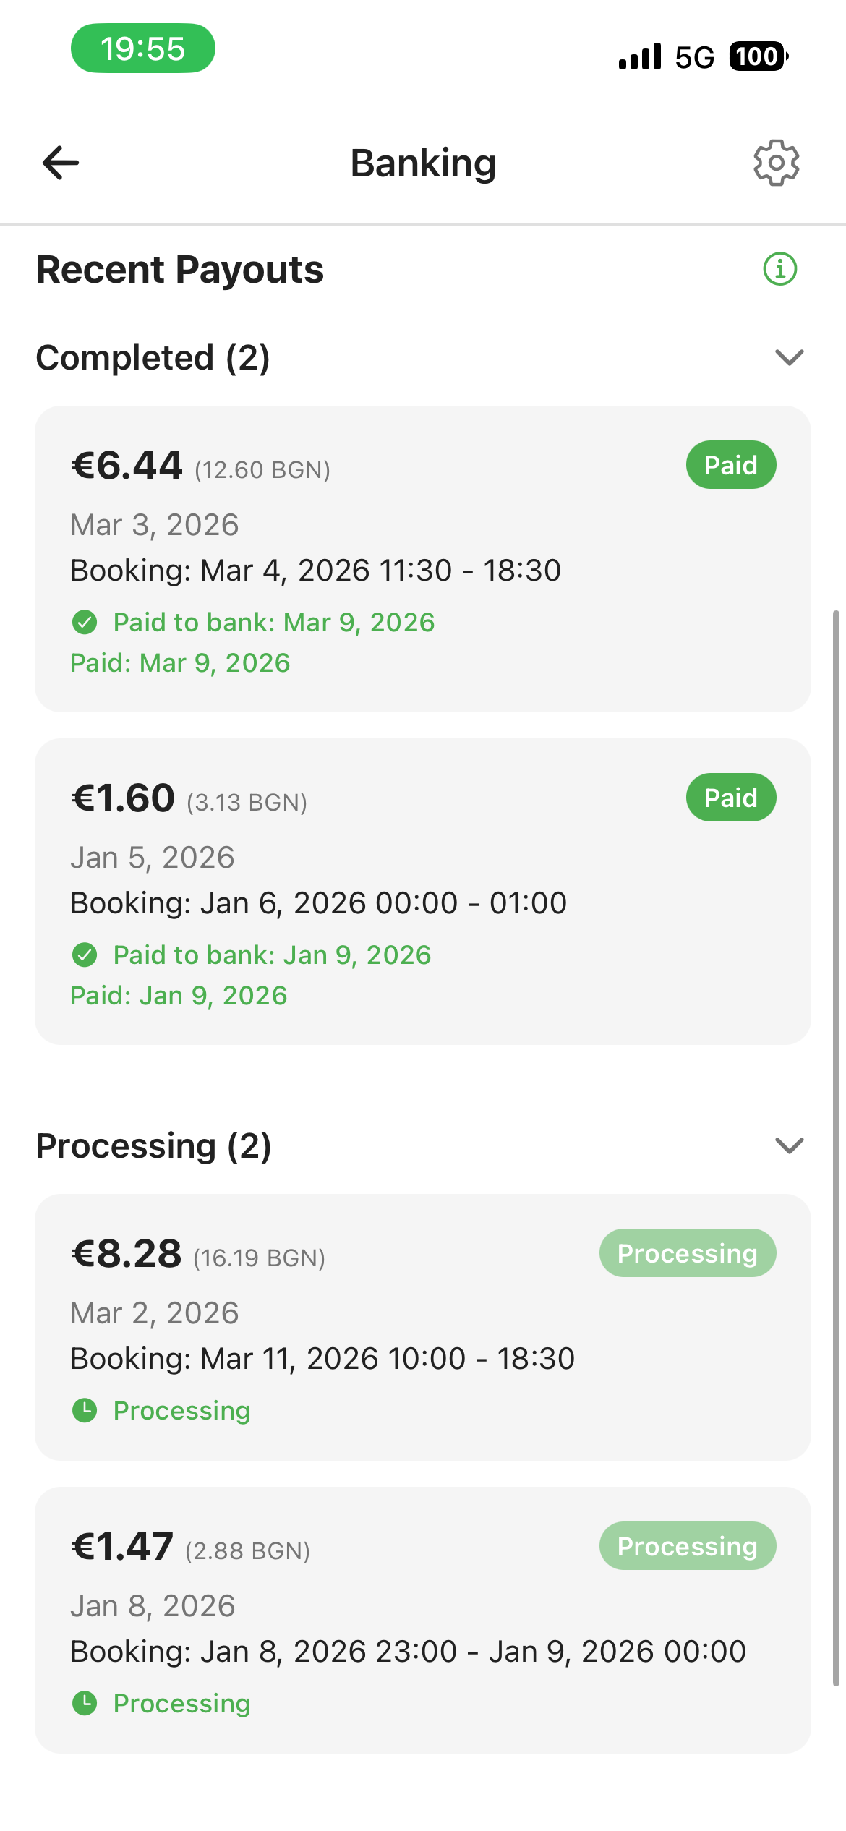This screenshot has width=846, height=1831.
Task: Tap Paid badge on €1.60 payout
Action: (x=730, y=798)
